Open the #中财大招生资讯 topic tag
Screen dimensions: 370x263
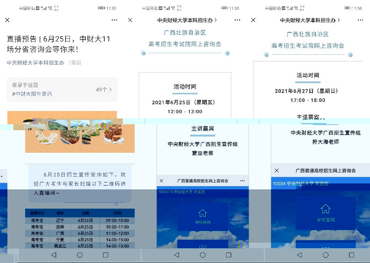[x=32, y=94]
